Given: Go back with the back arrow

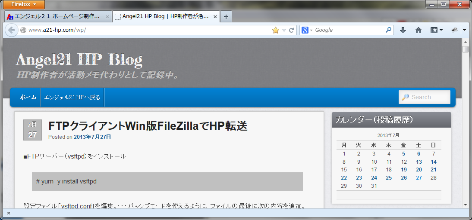Looking at the screenshot, I should [11, 30].
